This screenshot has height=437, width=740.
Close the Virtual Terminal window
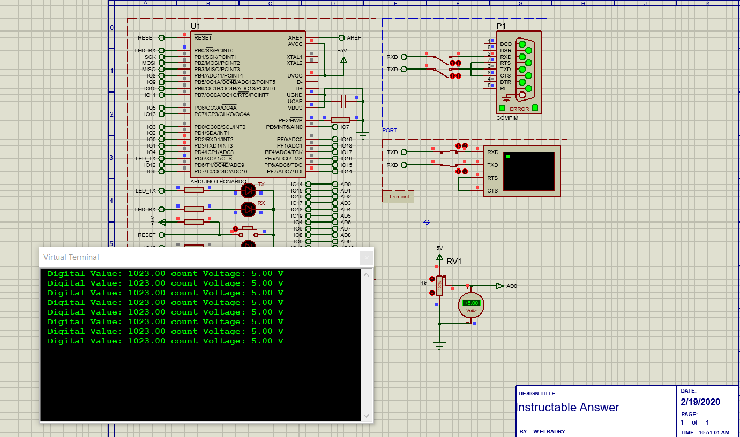point(366,258)
